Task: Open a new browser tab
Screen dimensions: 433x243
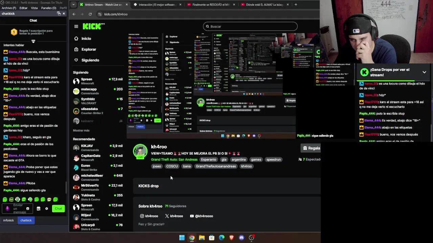Action: click(x=296, y=5)
